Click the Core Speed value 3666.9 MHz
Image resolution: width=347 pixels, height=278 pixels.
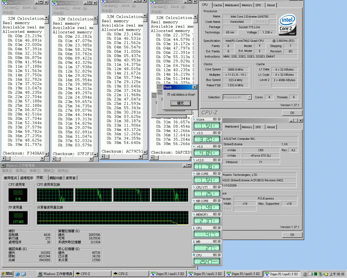coord(236,69)
